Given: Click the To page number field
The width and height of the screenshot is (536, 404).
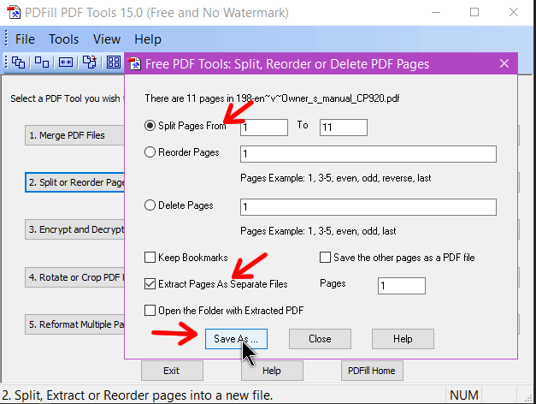Looking at the screenshot, I should 344,128.
